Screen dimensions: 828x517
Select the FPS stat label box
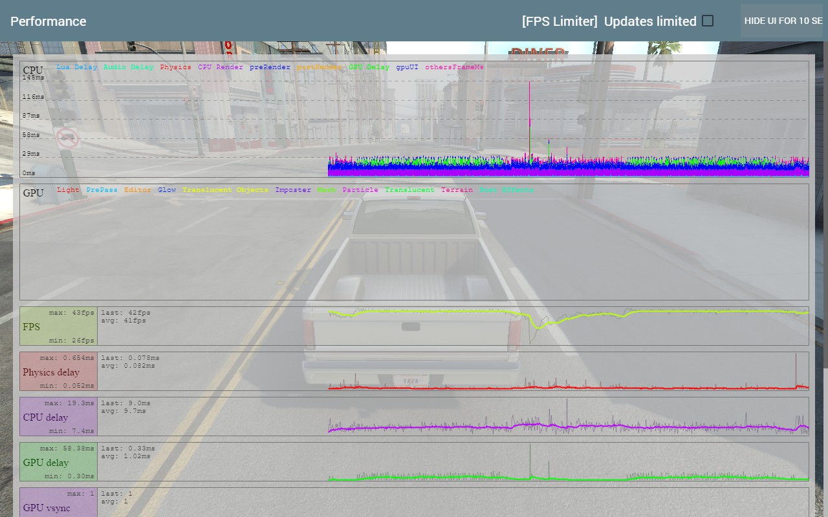click(x=59, y=326)
